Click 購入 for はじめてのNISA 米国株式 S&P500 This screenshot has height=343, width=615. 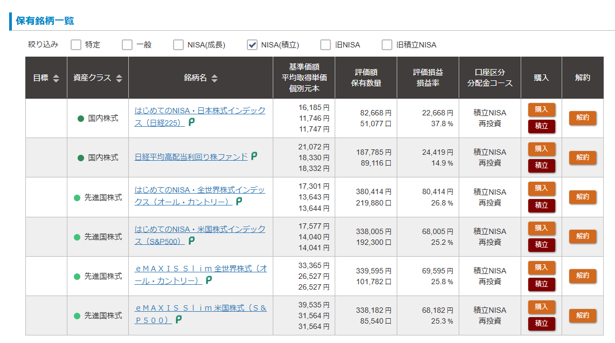click(541, 228)
